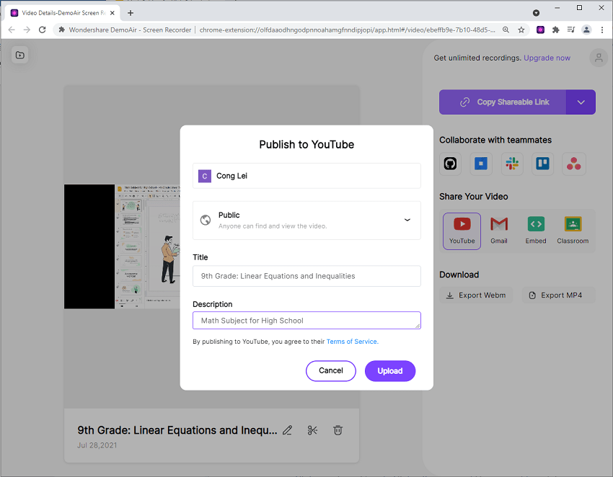
Task: Expand the Public visibility dropdown
Action: click(x=306, y=220)
